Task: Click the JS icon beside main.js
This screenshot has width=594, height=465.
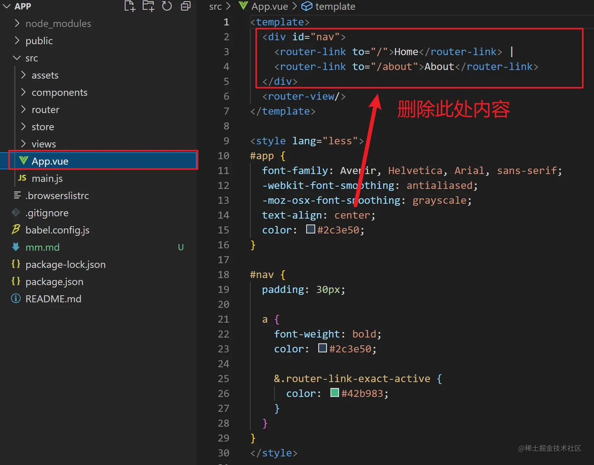Action: pyautogui.click(x=22, y=178)
